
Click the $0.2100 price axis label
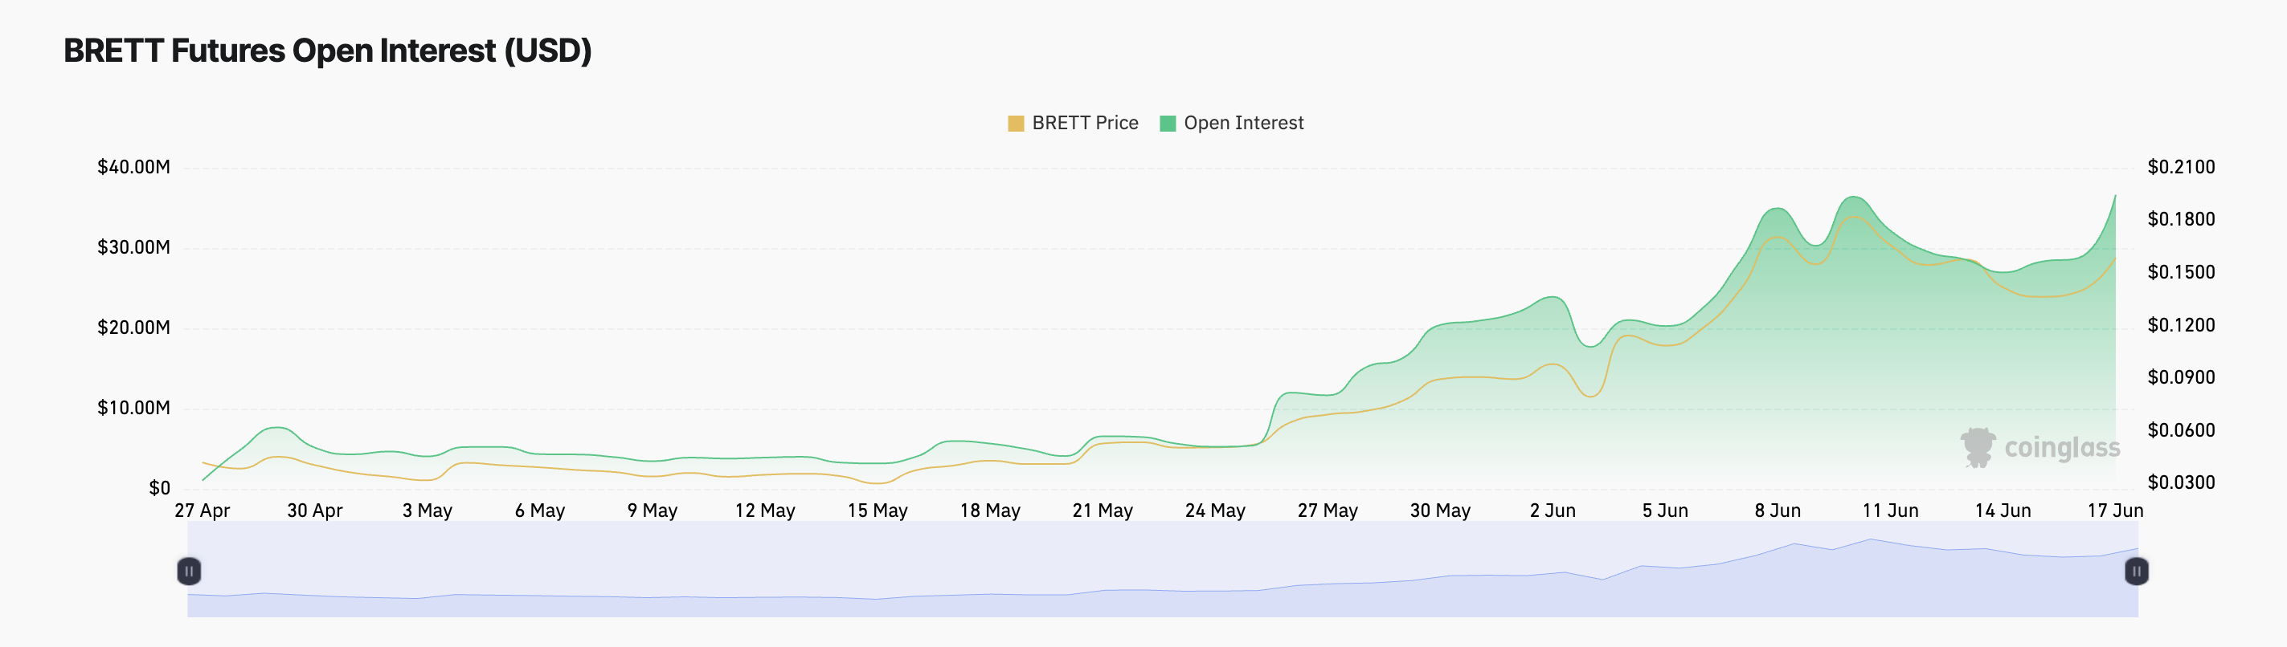[2180, 167]
